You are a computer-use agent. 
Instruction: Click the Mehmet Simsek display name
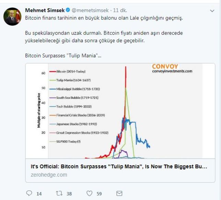coord(45,11)
